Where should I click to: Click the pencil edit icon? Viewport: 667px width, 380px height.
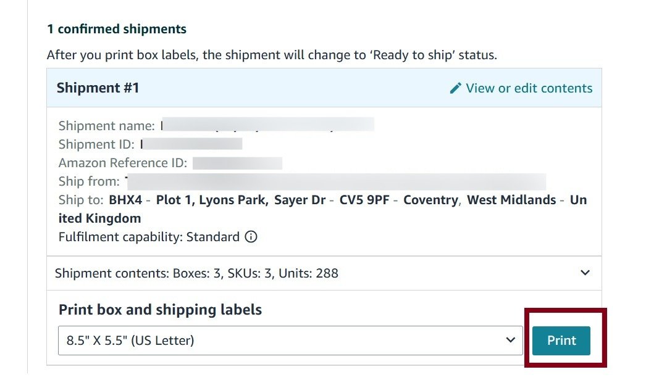[455, 88]
